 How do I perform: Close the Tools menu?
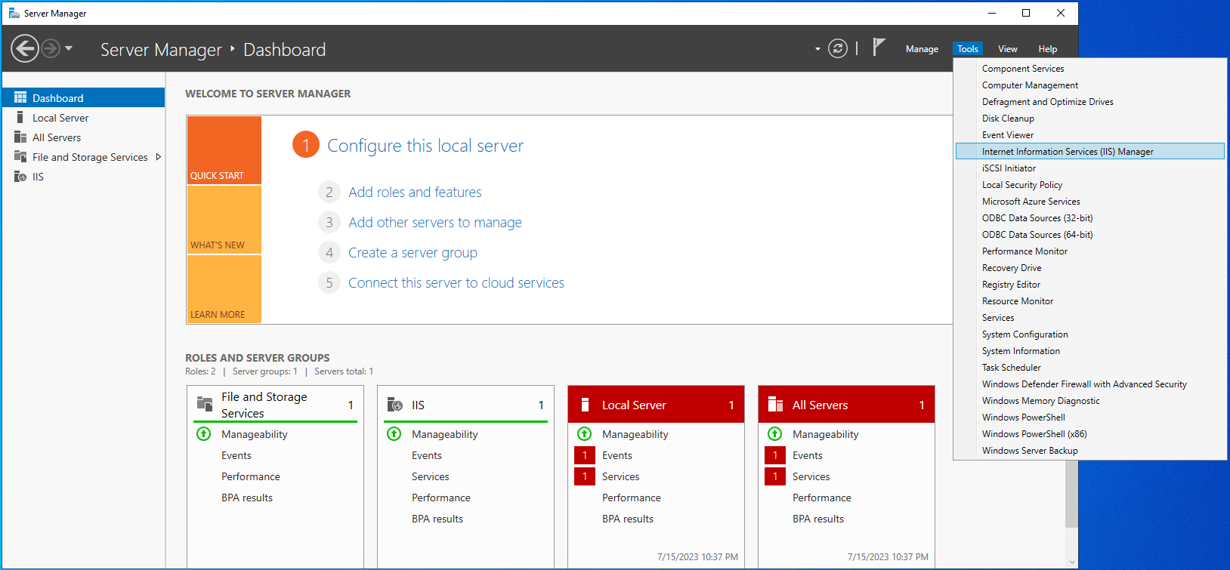point(968,49)
